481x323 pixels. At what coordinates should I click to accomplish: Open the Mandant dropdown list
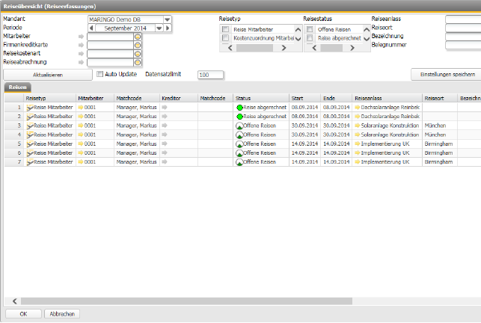pos(167,19)
